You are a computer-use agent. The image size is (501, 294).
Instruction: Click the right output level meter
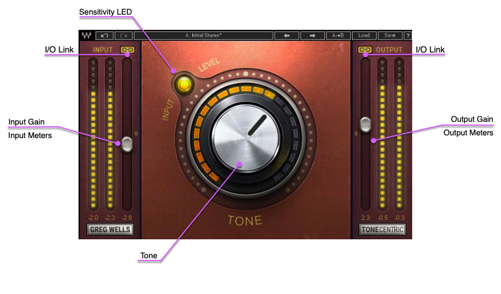[399, 134]
